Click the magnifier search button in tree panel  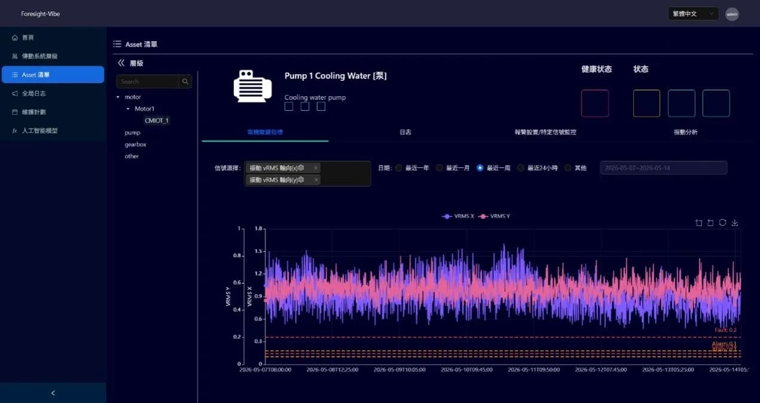pos(186,81)
